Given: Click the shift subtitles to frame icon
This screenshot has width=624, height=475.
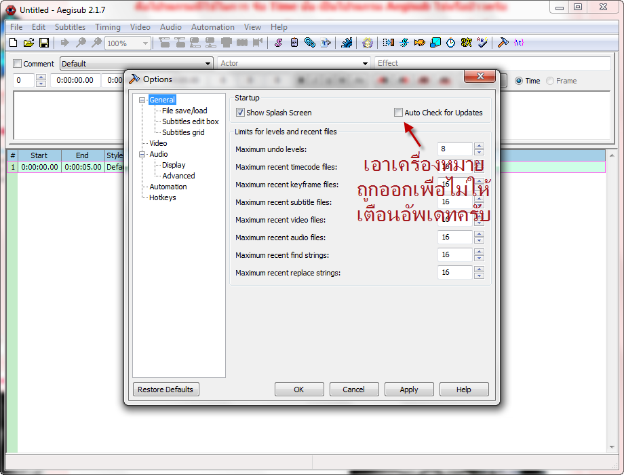Looking at the screenshot, I should pyautogui.click(x=258, y=43).
